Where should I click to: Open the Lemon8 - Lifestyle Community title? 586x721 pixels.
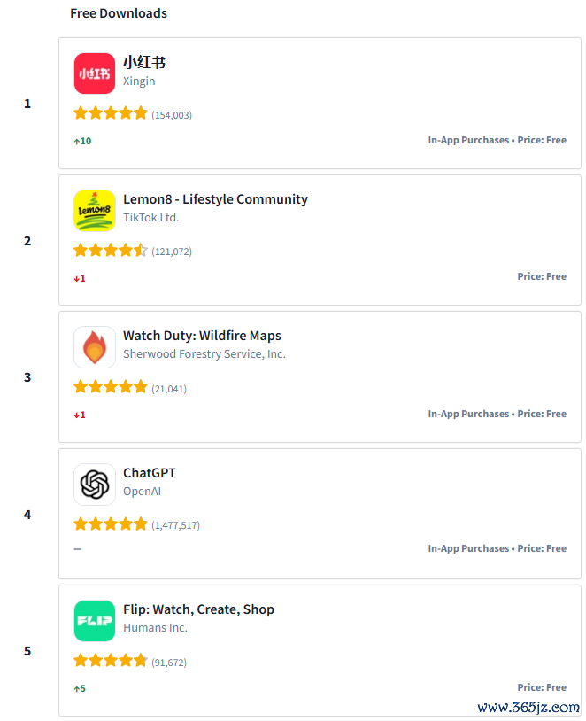(x=215, y=199)
